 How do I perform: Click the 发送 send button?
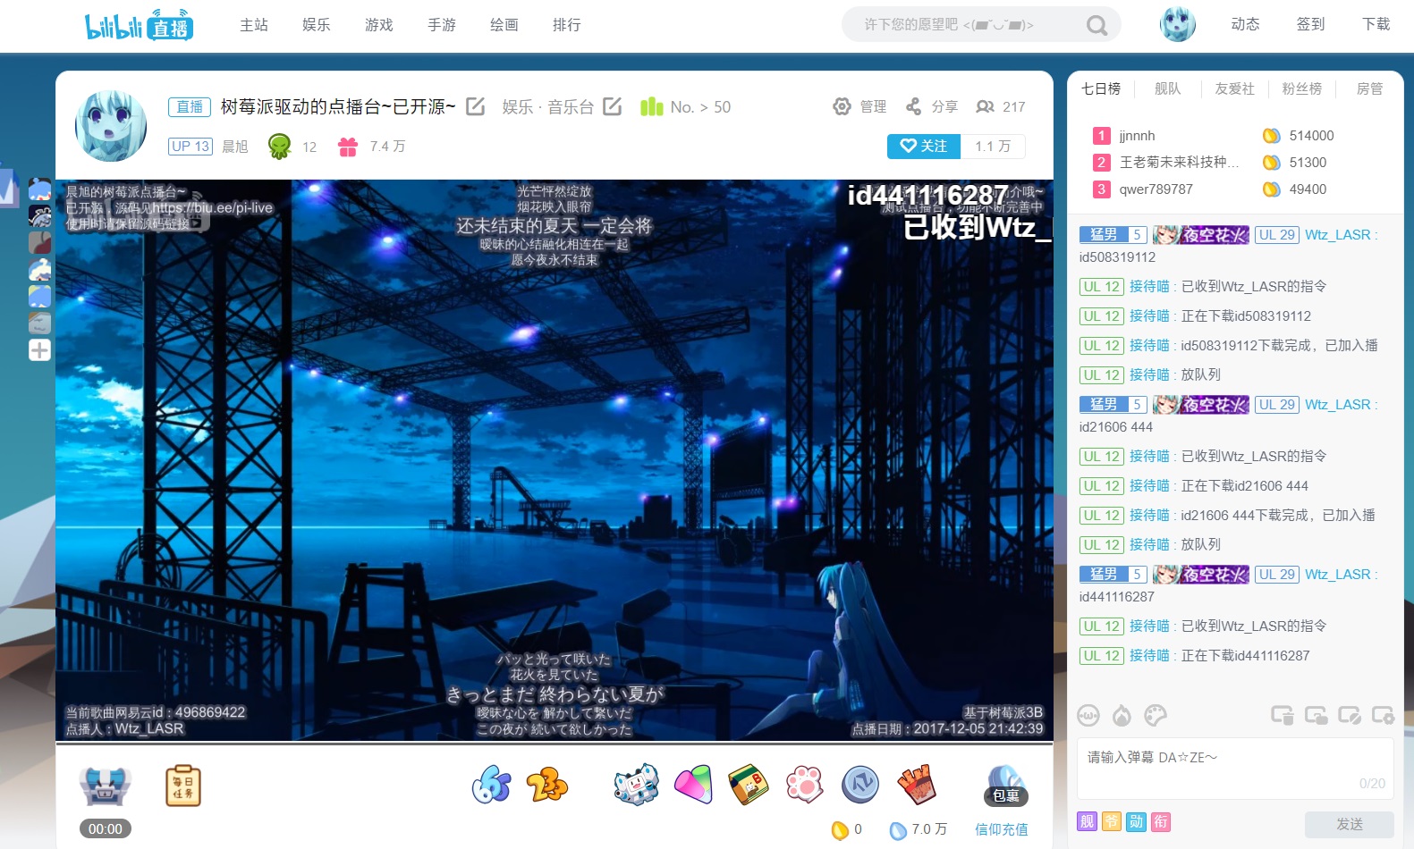pyautogui.click(x=1349, y=824)
